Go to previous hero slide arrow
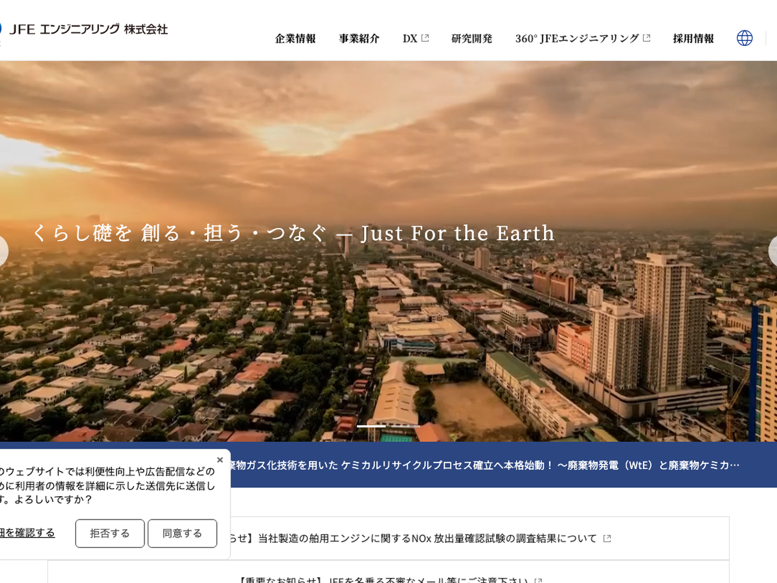The image size is (777, 583). point(2,251)
